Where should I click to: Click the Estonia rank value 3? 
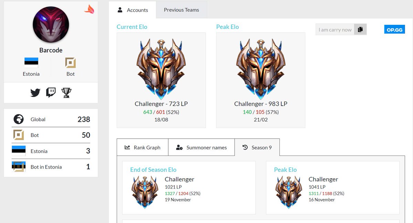pos(88,151)
